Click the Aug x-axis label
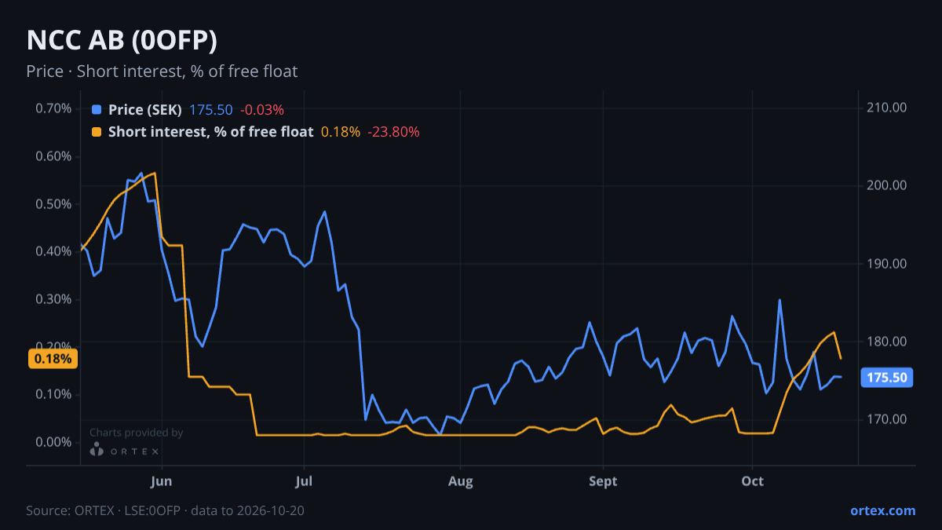Image resolution: width=942 pixels, height=530 pixels. (461, 481)
